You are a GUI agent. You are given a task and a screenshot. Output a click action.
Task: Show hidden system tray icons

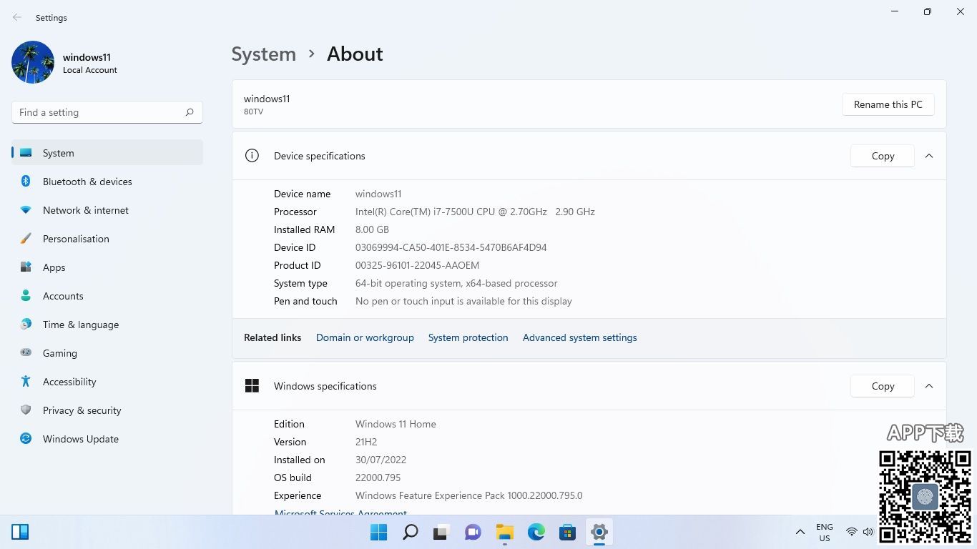[800, 533]
